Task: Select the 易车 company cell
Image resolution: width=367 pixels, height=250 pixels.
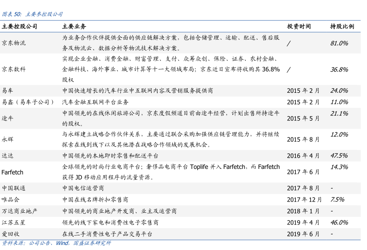Action: click(8, 91)
